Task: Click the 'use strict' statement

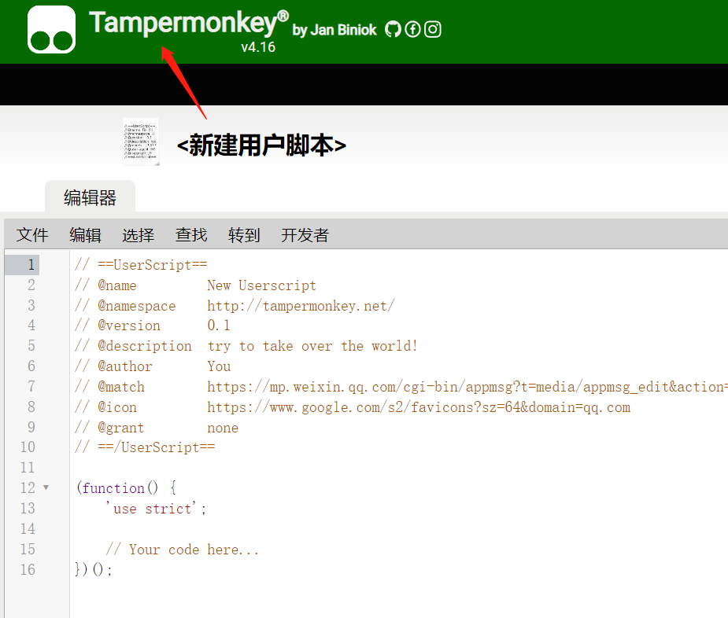Action: pyautogui.click(x=156, y=509)
